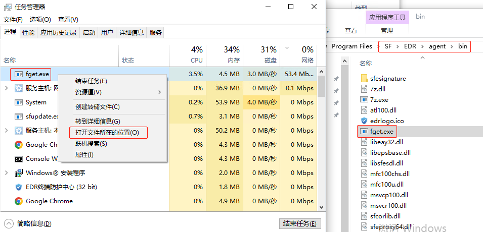
Task: Click the edrlogo.ico shield file icon
Action: pos(364,121)
